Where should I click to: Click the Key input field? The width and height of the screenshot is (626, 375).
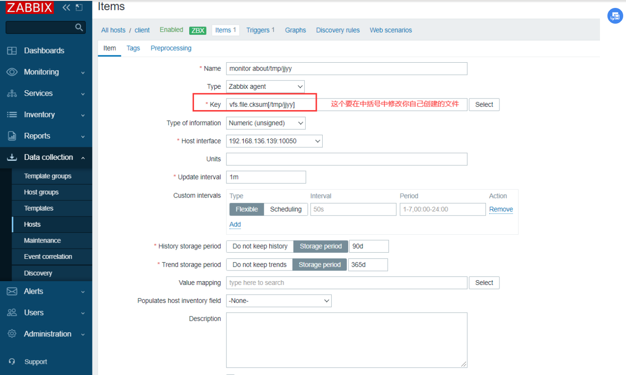(346, 105)
